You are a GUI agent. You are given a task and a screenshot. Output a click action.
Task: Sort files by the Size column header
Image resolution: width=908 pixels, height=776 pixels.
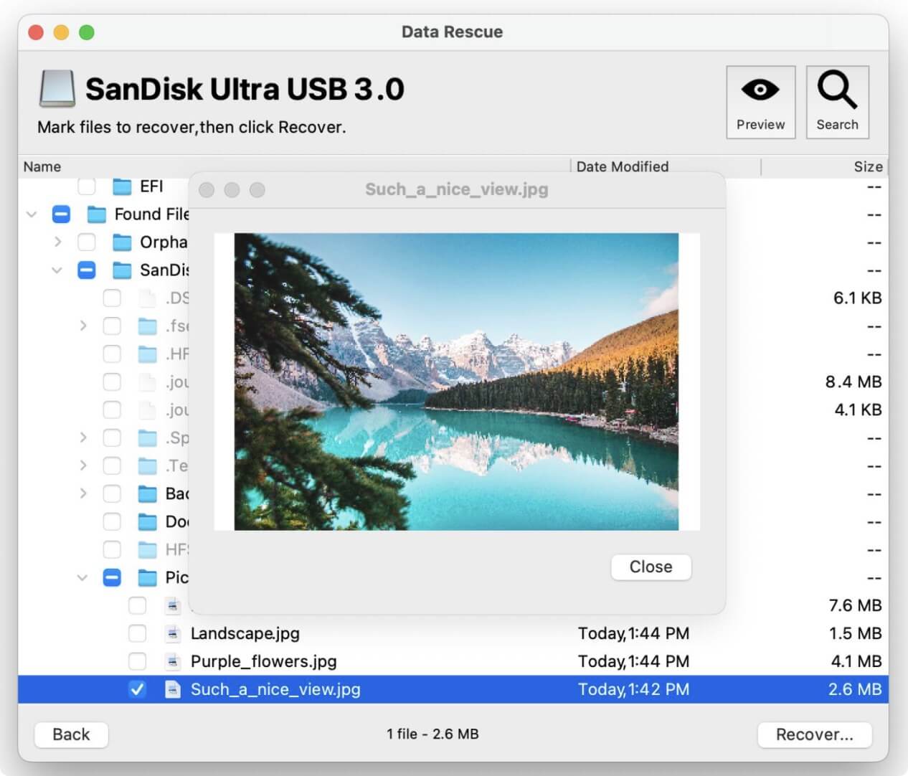[x=867, y=166]
